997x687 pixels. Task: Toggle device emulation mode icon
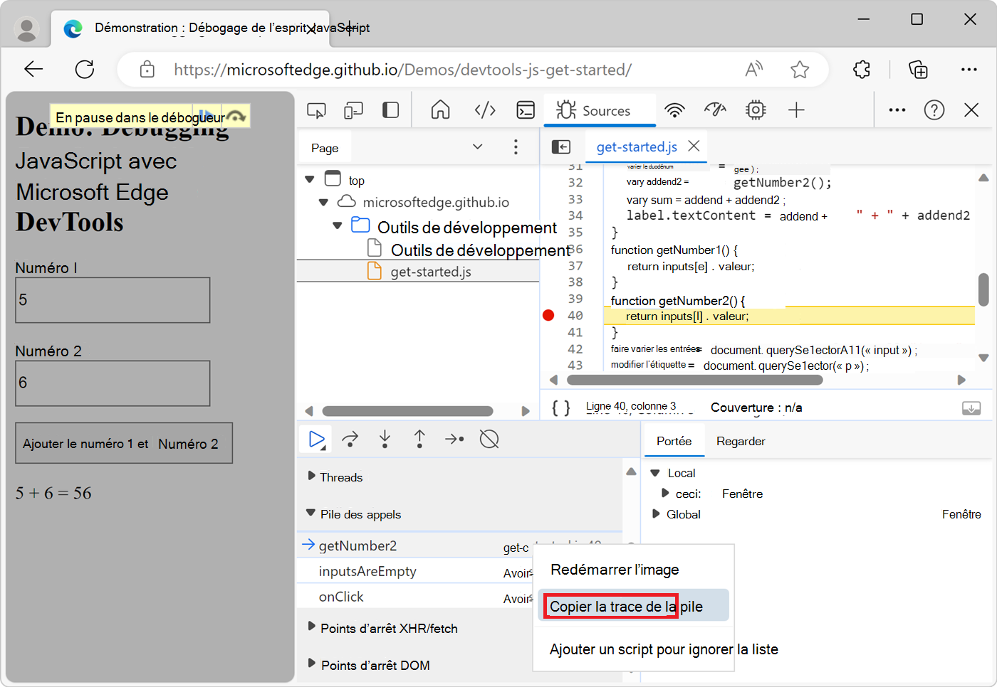pos(353,110)
